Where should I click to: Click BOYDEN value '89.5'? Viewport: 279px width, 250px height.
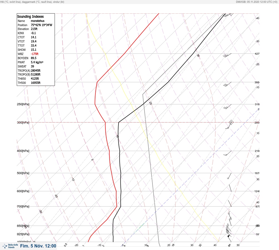[33, 58]
